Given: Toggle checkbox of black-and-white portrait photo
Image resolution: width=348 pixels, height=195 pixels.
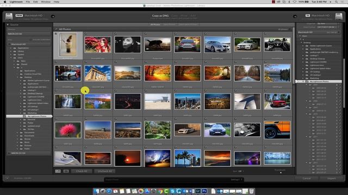Looking at the screenshot, I should 116,34.
